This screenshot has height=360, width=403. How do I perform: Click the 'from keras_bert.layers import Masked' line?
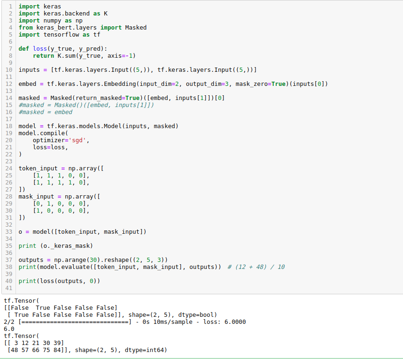point(83,28)
